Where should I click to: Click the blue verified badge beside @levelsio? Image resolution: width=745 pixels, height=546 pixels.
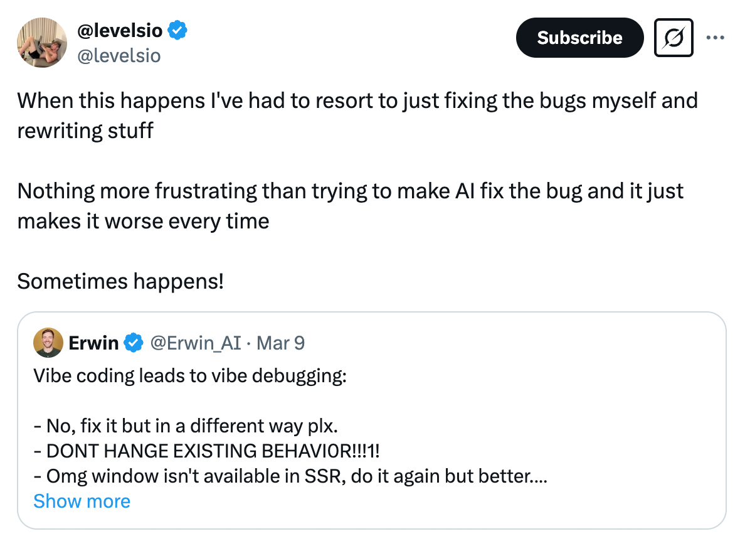coord(178,29)
